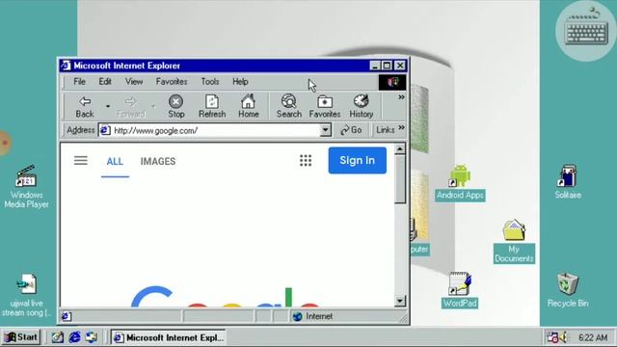This screenshot has height=347, width=617.
Task: Expand the Links bar chevron
Action: [x=401, y=128]
